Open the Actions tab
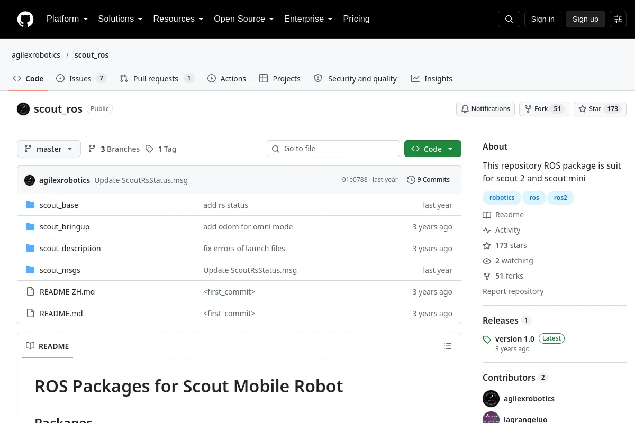Screen dimensions: 635x423 (x=226, y=79)
